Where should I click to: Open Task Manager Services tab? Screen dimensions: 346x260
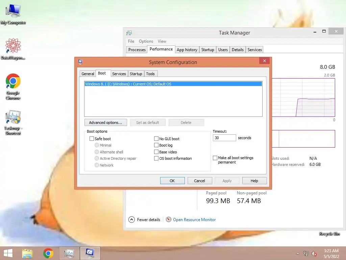click(x=255, y=50)
